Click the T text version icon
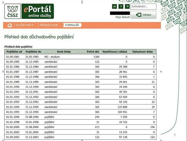Screen dimensions: 187x141 [x=121, y=7]
